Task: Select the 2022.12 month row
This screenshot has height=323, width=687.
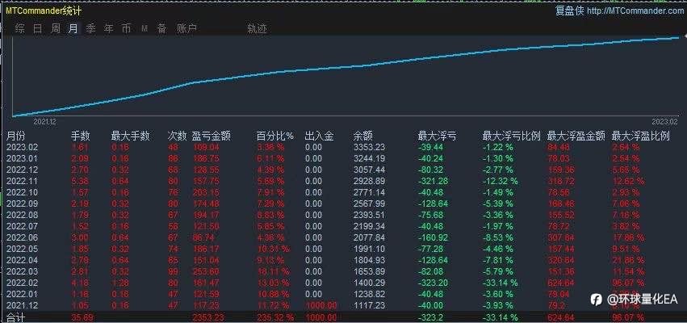Action: click(344, 170)
